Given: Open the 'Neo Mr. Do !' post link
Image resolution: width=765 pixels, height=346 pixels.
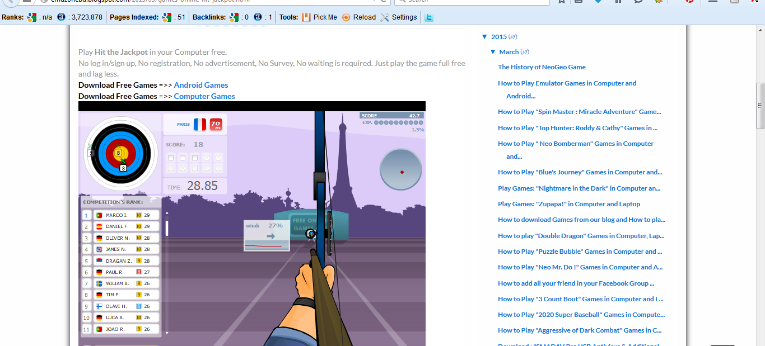Looking at the screenshot, I should (580, 267).
